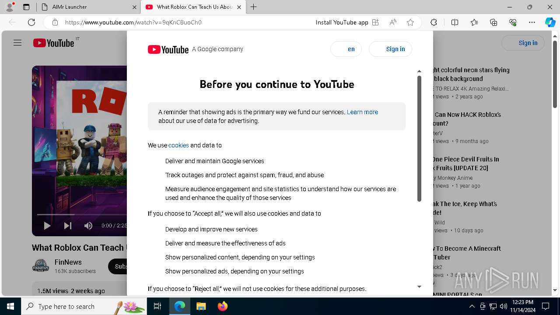The image size is (560, 315).
Task: Open the read aloud icon
Action: (x=393, y=22)
